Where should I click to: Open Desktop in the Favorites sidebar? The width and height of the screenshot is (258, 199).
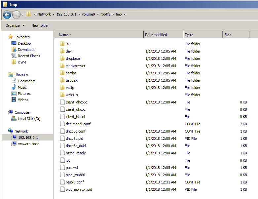click(x=24, y=43)
